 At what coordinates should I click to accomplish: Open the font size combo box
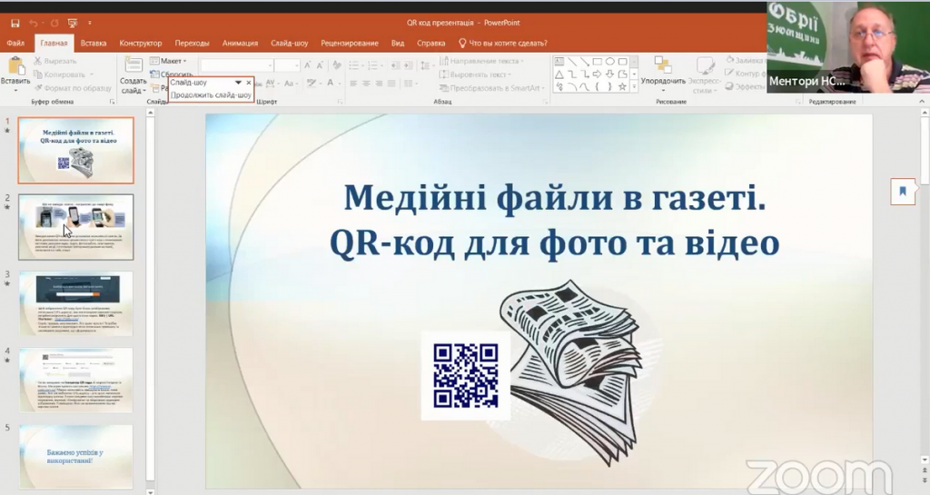pos(287,65)
